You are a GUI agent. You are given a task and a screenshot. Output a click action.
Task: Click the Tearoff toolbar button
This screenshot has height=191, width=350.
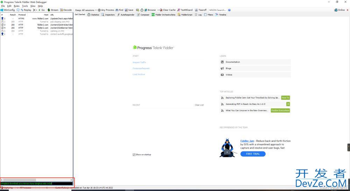[x=201, y=10]
